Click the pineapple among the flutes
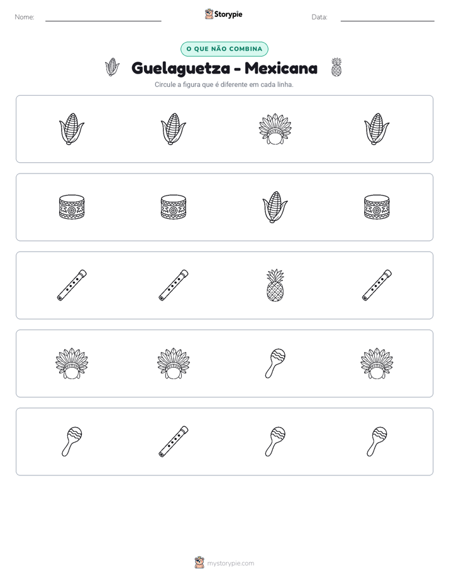This screenshot has width=449, height=581. click(275, 285)
